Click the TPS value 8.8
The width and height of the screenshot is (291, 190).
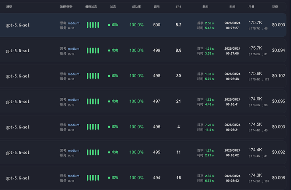pyautogui.click(x=178, y=51)
